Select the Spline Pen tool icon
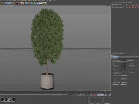This screenshot has width=139, height=104. pos(29,3)
